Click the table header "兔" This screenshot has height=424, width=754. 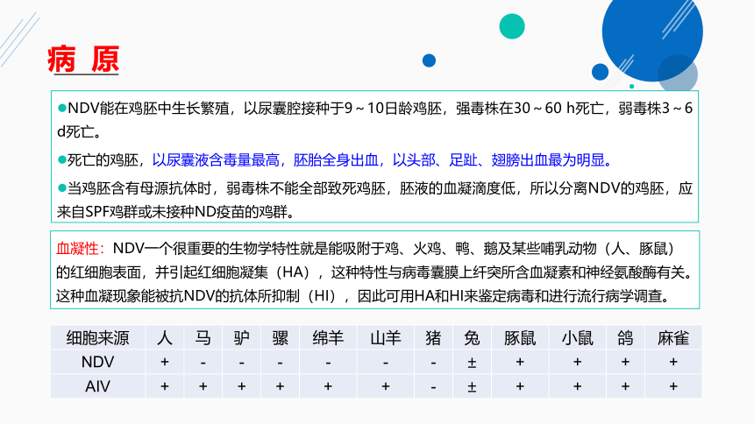(472, 338)
